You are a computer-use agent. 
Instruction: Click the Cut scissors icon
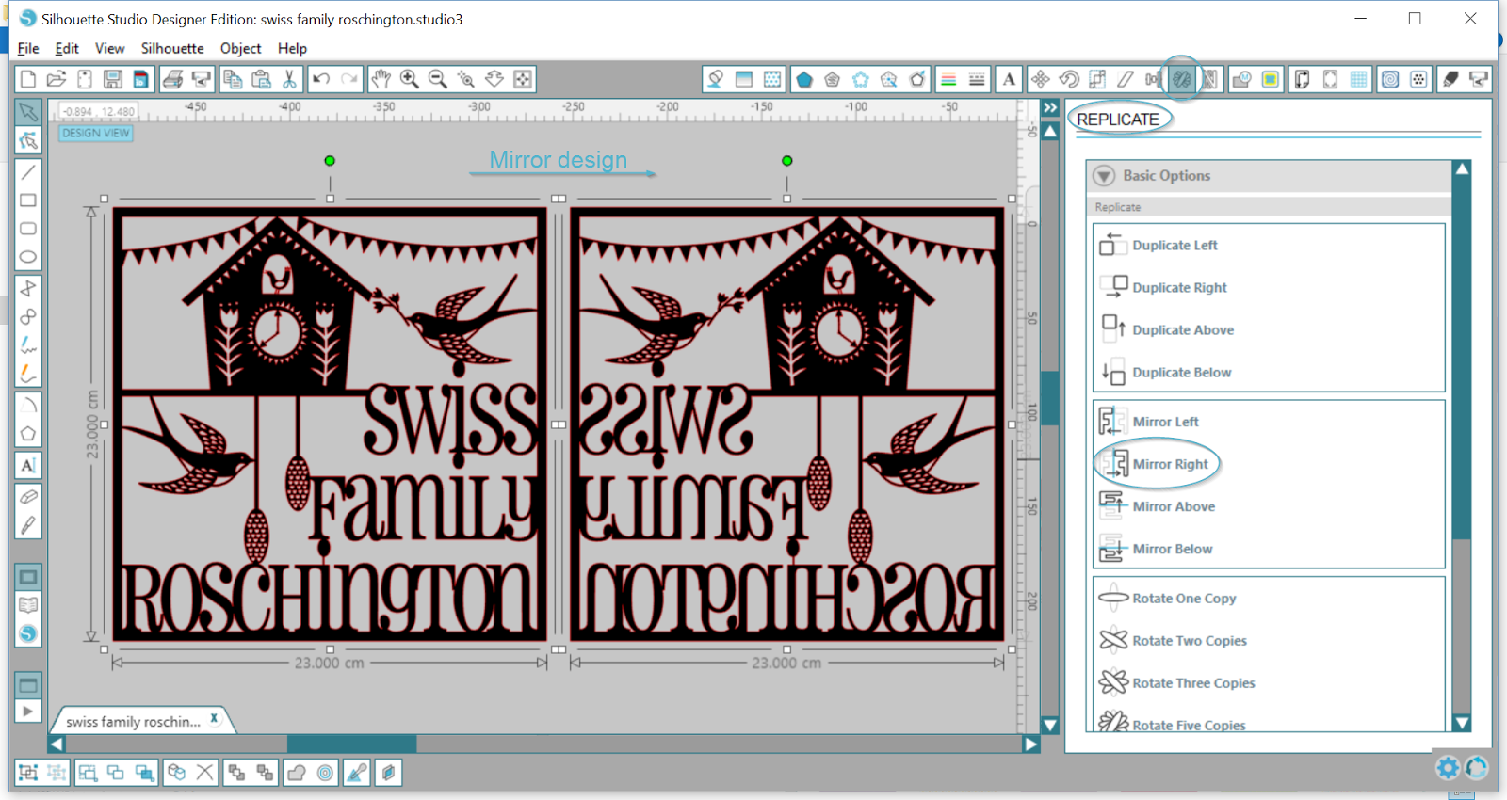pyautogui.click(x=289, y=79)
